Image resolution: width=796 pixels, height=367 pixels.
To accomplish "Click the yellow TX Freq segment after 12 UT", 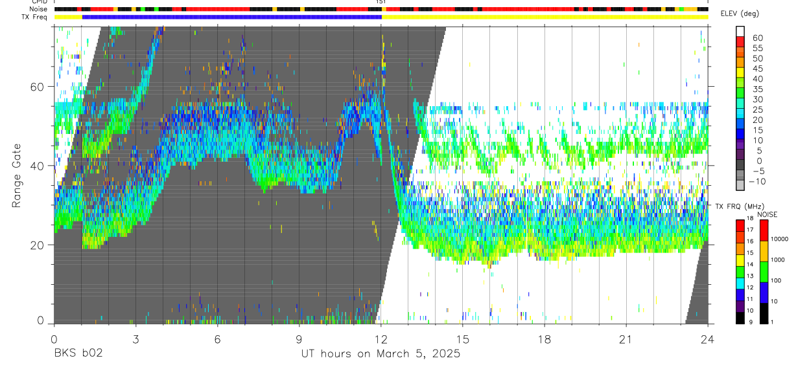I will click(545, 17).
